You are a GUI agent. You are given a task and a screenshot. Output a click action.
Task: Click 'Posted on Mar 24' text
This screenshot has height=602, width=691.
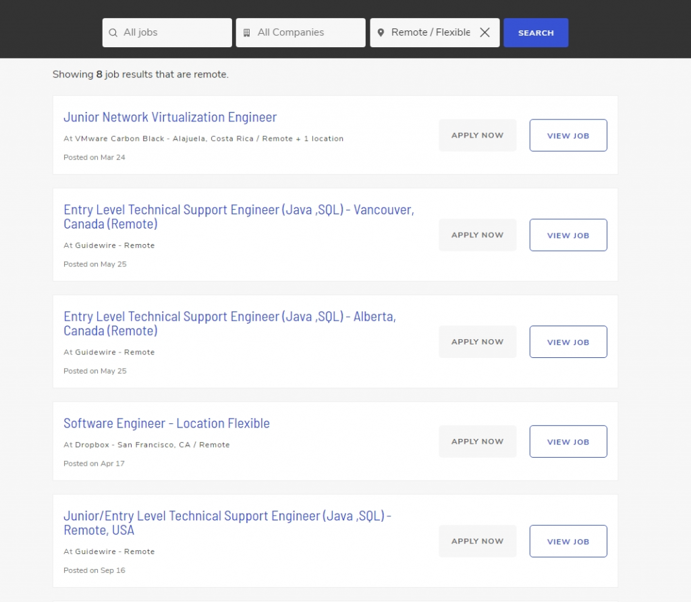pos(94,157)
